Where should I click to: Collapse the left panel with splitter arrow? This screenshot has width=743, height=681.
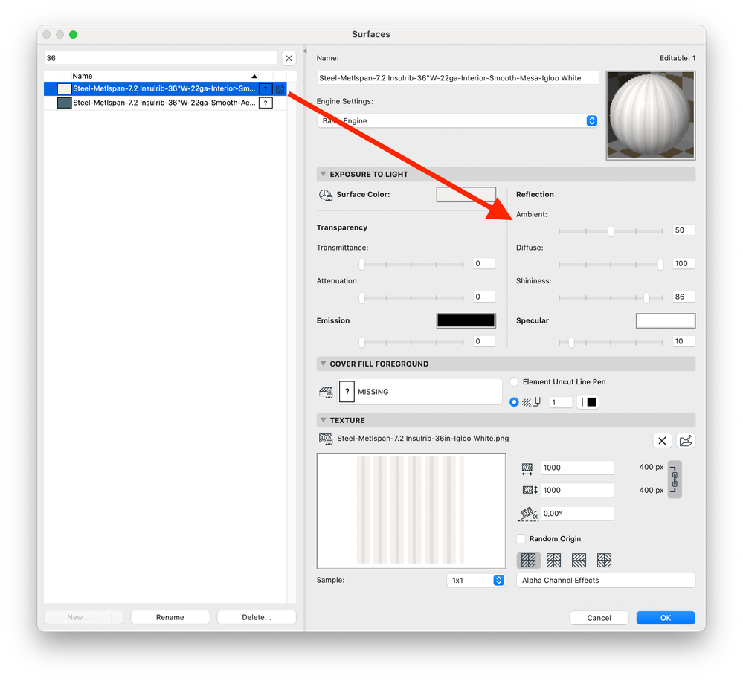305,51
